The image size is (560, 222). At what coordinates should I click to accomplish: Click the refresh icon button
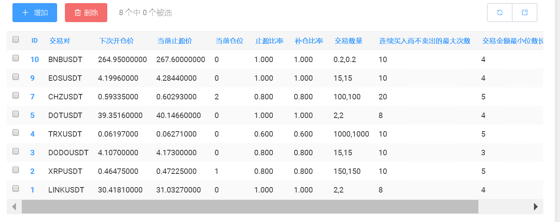point(500,12)
